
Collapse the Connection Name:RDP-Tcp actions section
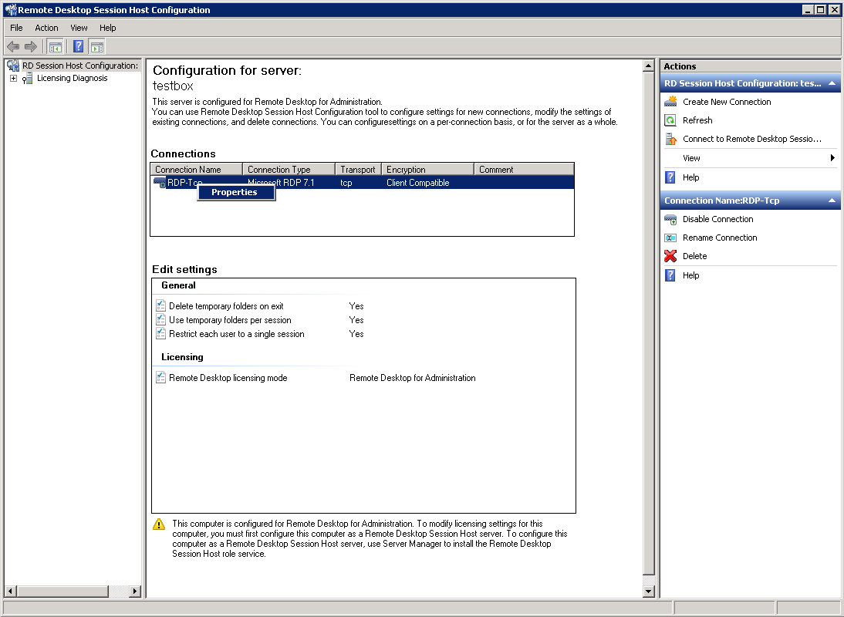(x=832, y=201)
